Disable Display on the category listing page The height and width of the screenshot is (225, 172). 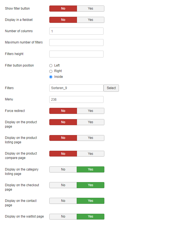click(x=63, y=169)
